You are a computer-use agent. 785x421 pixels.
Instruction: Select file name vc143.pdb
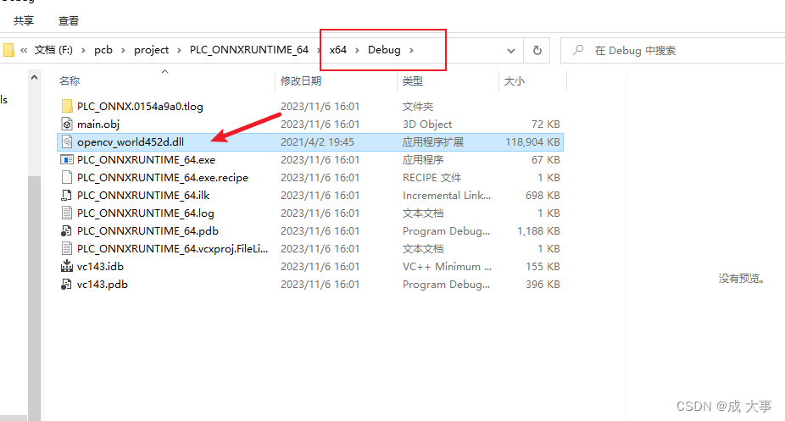pos(102,285)
